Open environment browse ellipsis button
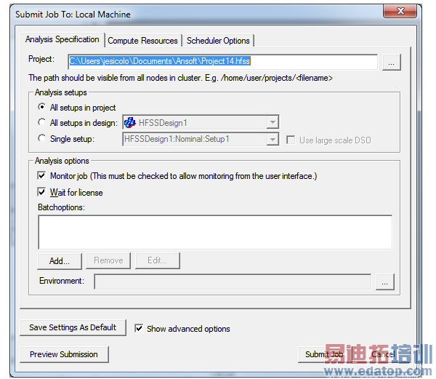 (385, 282)
